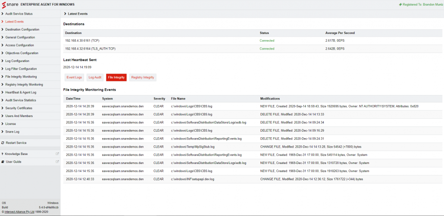
Task: Expand chevron beside Access Configuration
Action: (3, 45)
